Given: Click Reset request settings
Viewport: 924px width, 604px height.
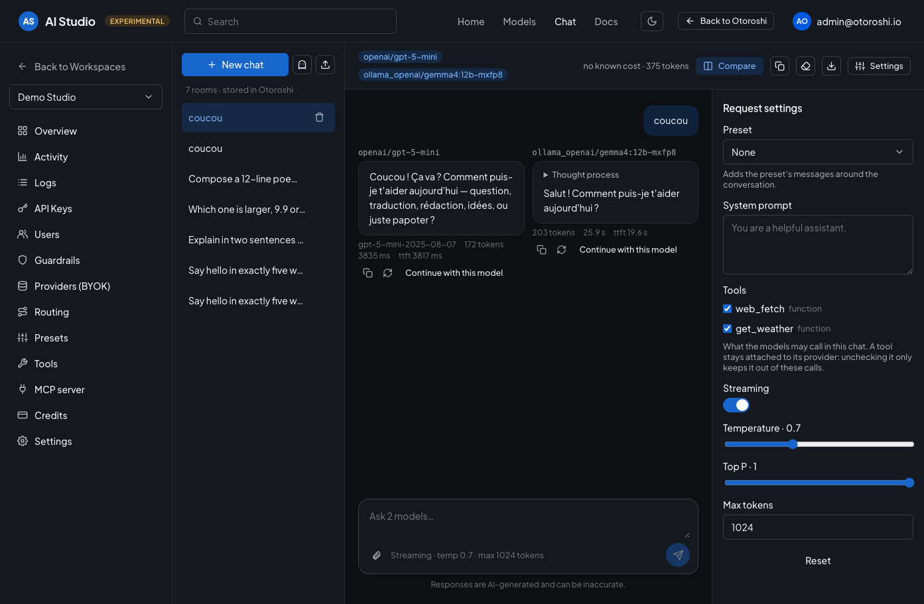Looking at the screenshot, I should point(818,560).
